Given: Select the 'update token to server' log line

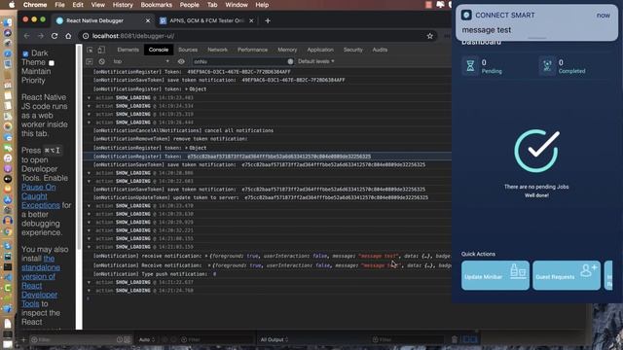Looking at the screenshot, I should pyautogui.click(x=261, y=197).
